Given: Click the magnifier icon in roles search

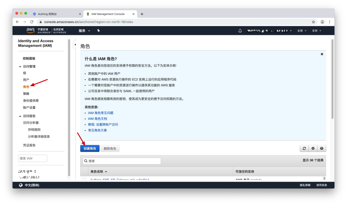Looking at the screenshot, I should pos(86,161).
